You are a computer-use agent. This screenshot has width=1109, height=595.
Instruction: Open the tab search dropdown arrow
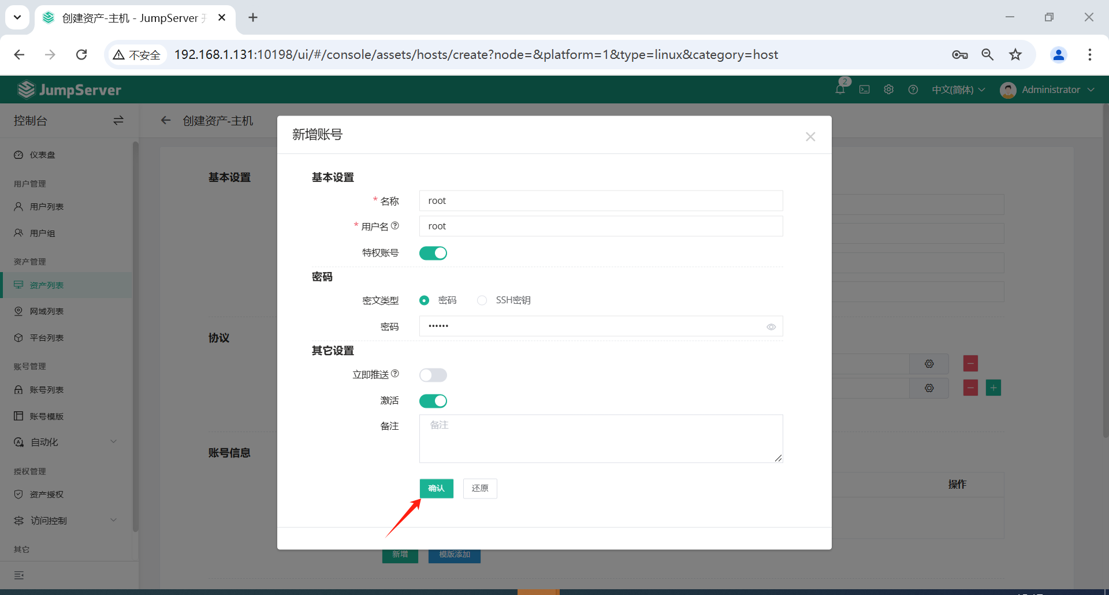click(17, 17)
